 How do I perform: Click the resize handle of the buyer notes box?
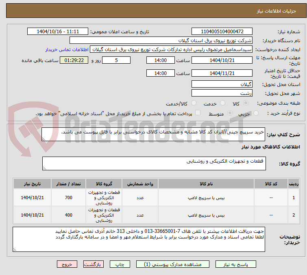15,249
